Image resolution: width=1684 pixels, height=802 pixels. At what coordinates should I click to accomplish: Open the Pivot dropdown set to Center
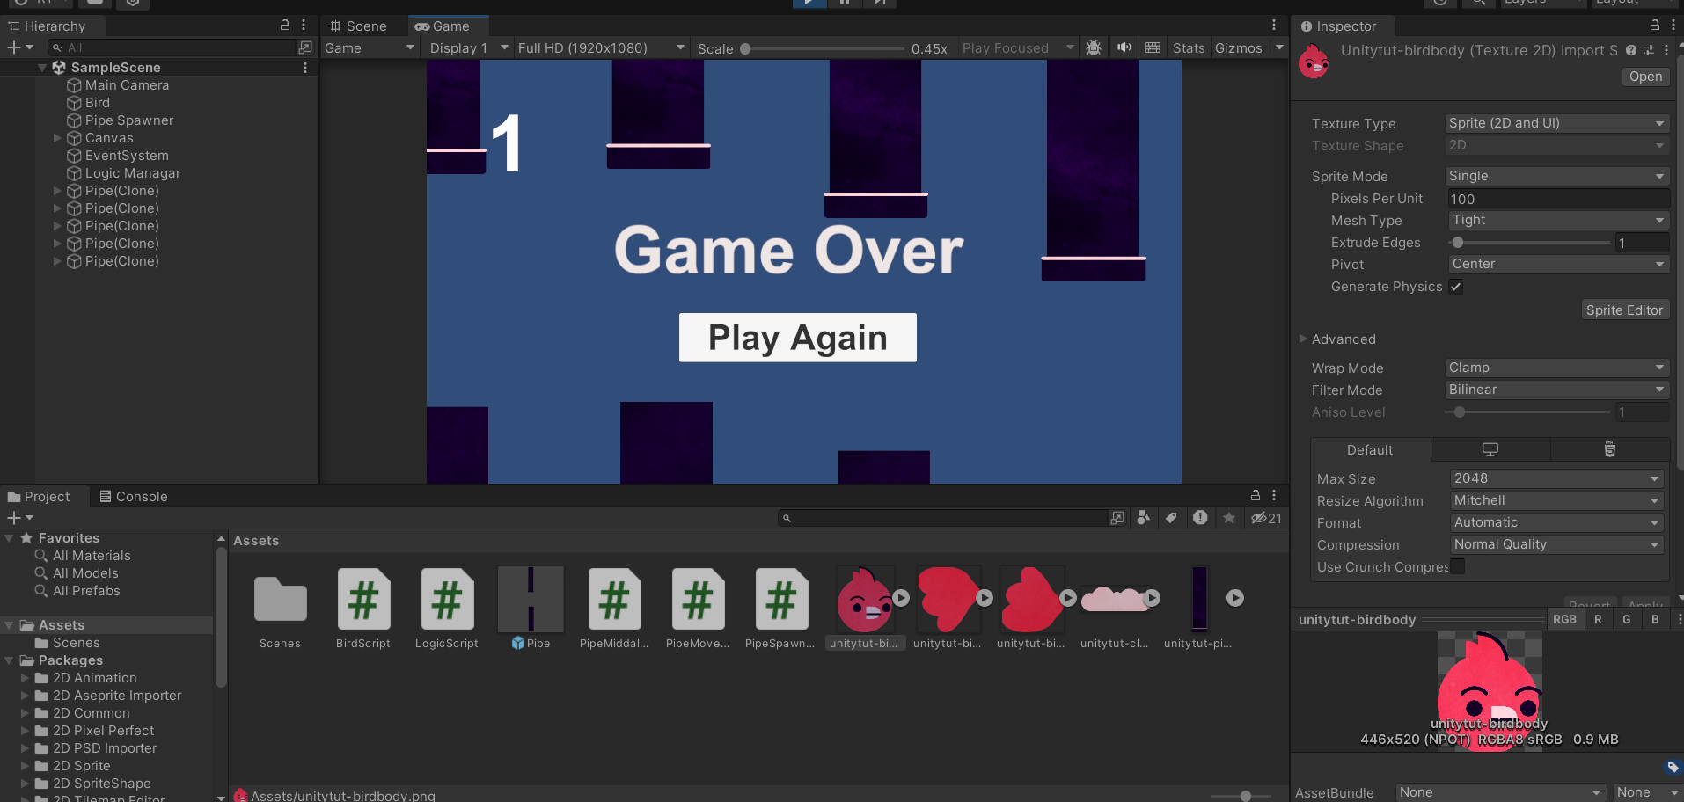click(1559, 264)
